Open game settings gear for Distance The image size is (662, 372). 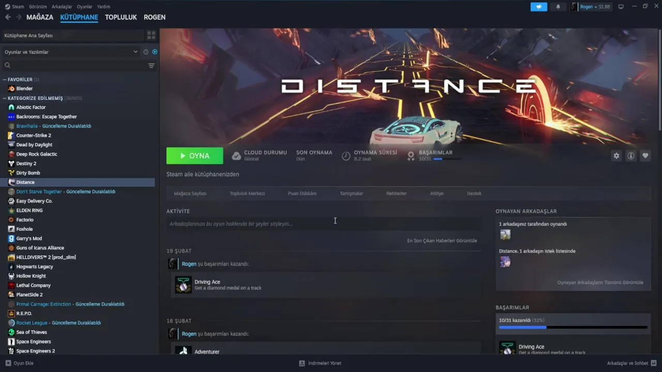click(616, 156)
